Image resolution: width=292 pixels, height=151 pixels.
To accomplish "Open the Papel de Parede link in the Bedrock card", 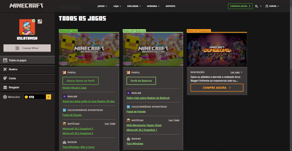I will (x=136, y=112).
